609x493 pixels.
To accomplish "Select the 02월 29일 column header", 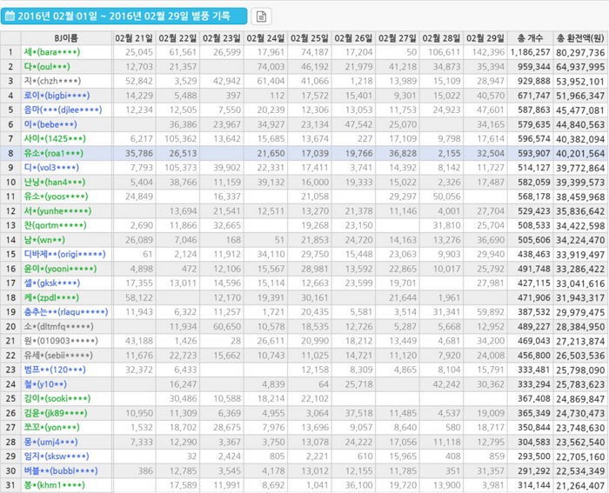I will [x=485, y=38].
